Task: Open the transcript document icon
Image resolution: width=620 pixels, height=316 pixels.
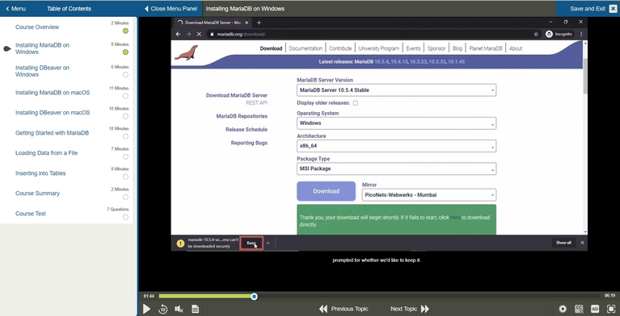Action: tap(195, 309)
